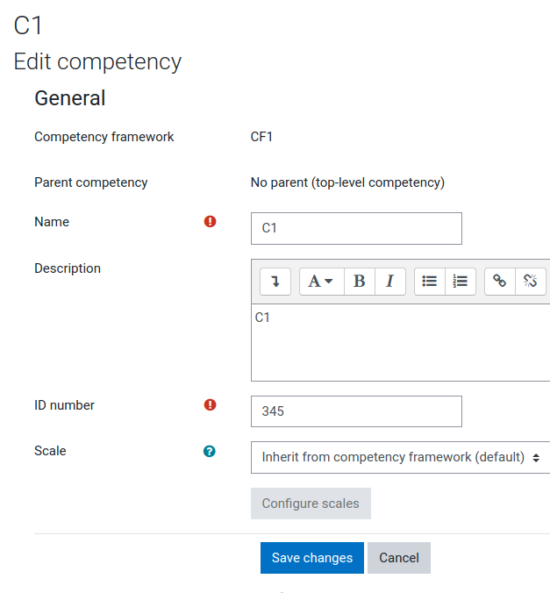Collapse the General section heading
The height and width of the screenshot is (593, 550).
[x=69, y=98]
